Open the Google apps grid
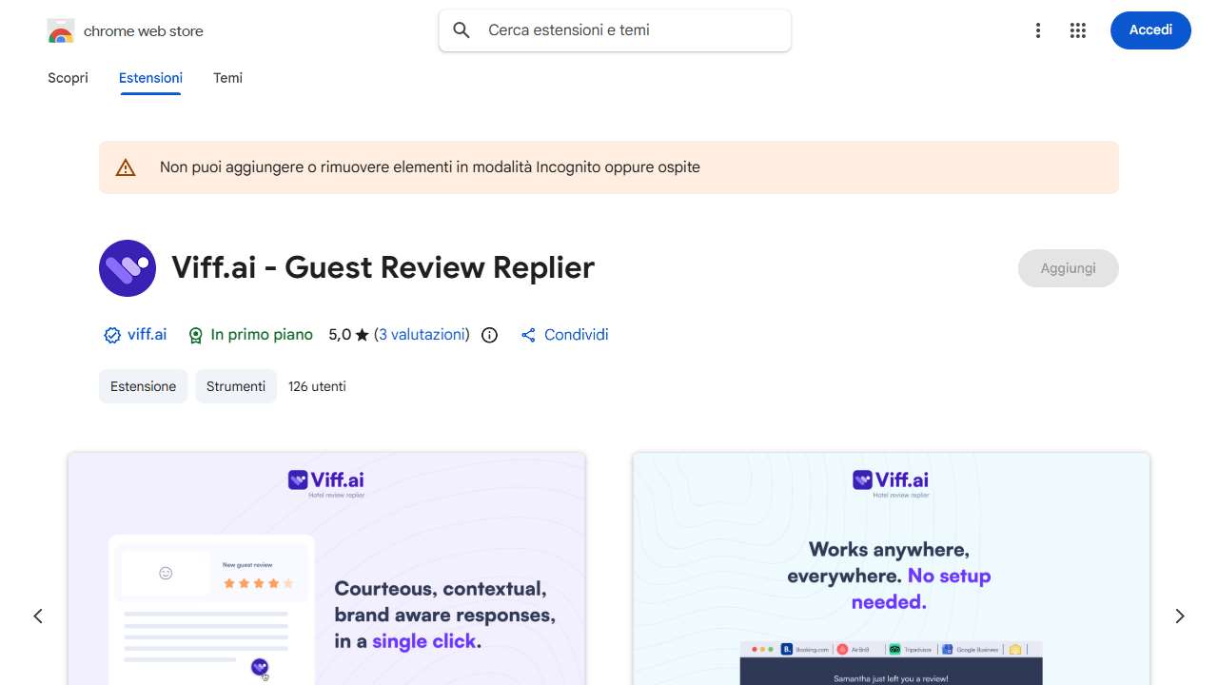1218x685 pixels. [x=1077, y=30]
